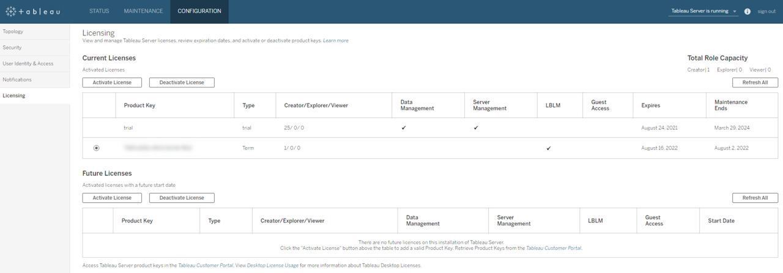This screenshot has width=783, height=273.
Task: Click the Server Management checkmark for trial
Action: 476,128
